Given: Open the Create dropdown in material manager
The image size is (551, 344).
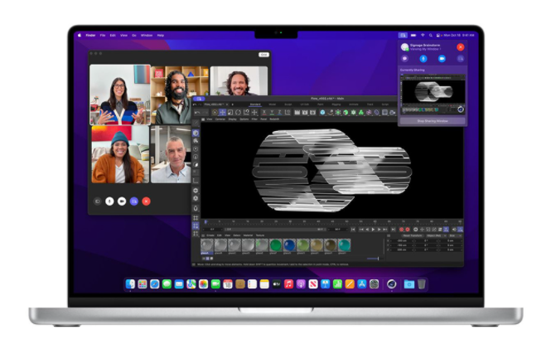Looking at the screenshot, I should click(x=210, y=236).
